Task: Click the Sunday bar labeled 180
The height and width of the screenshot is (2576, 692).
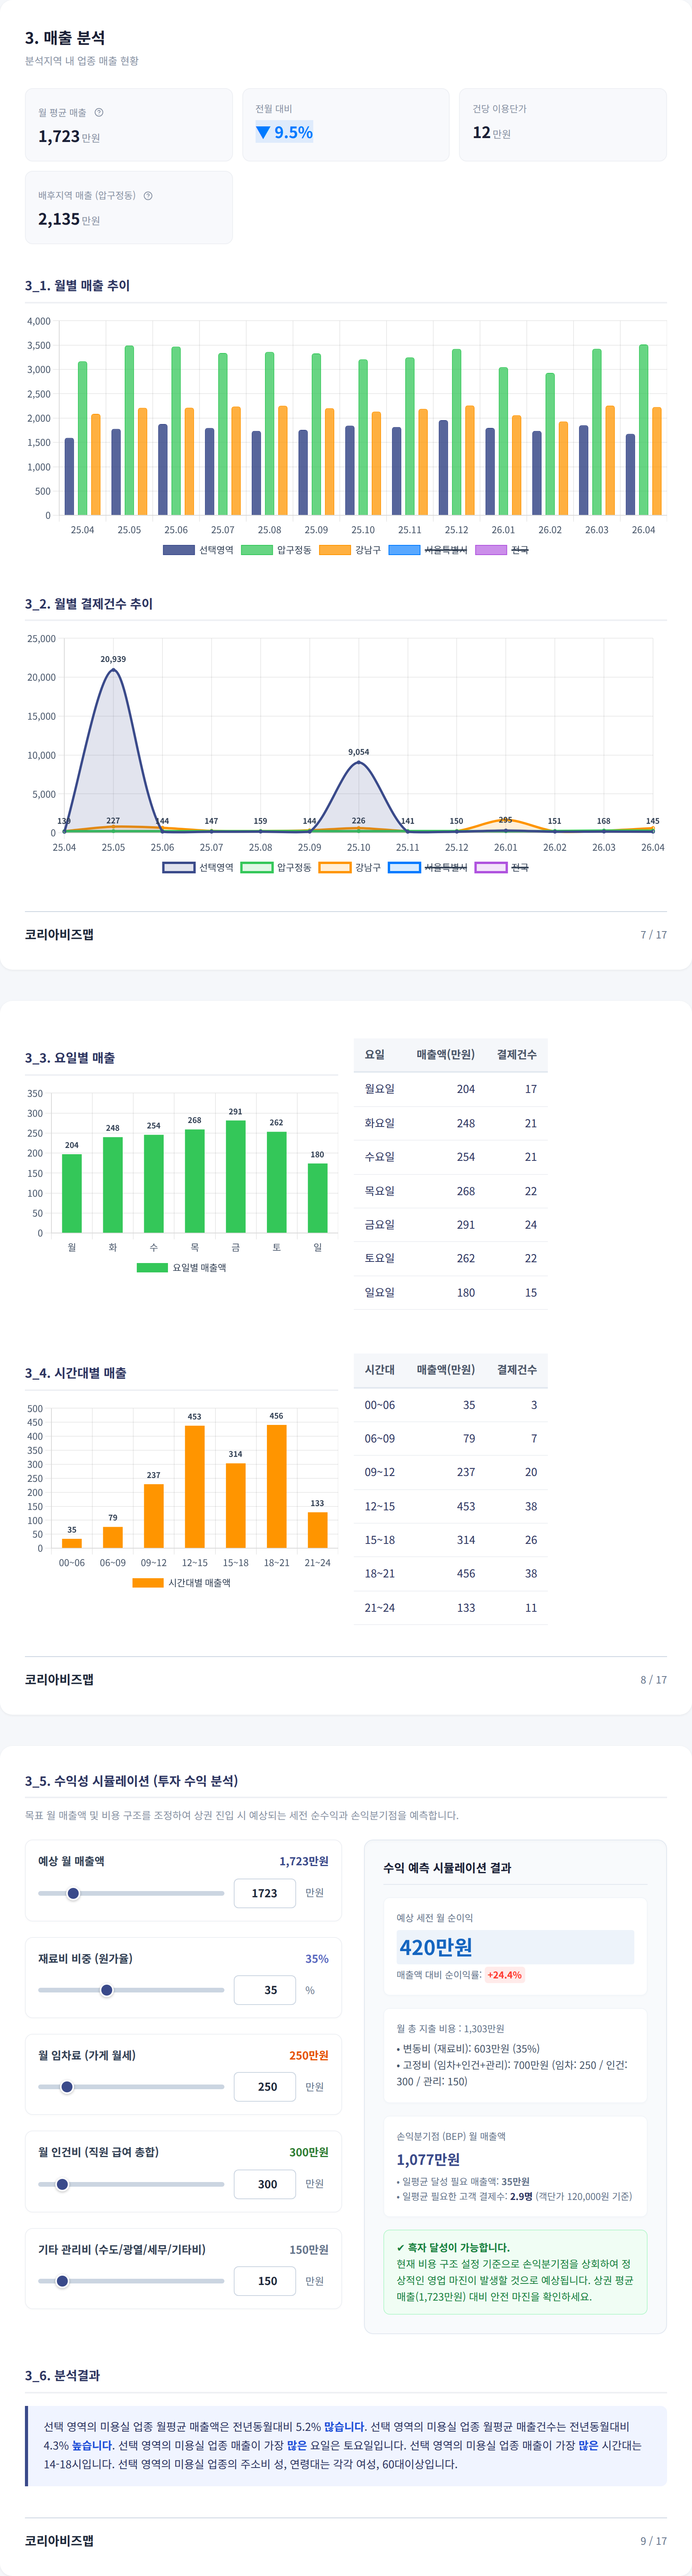Action: [x=318, y=1198]
